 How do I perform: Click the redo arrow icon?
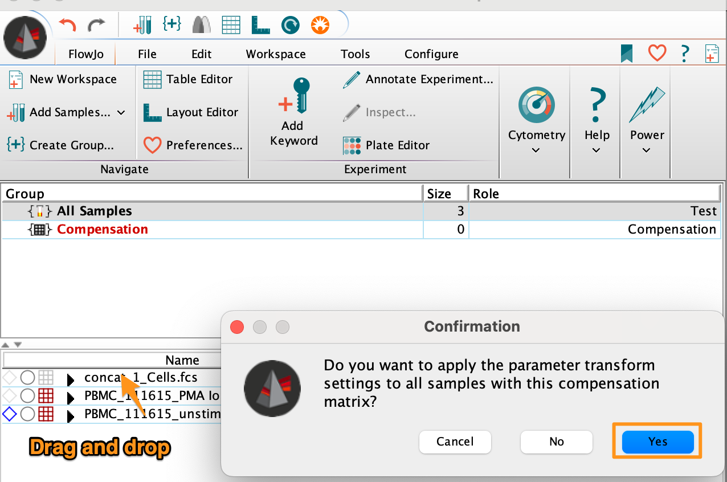(96, 25)
